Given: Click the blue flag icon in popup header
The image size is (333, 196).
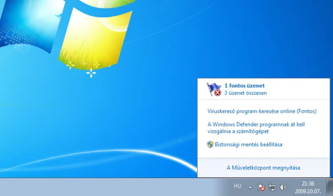Looking at the screenshot, I should pyautogui.click(x=214, y=89).
